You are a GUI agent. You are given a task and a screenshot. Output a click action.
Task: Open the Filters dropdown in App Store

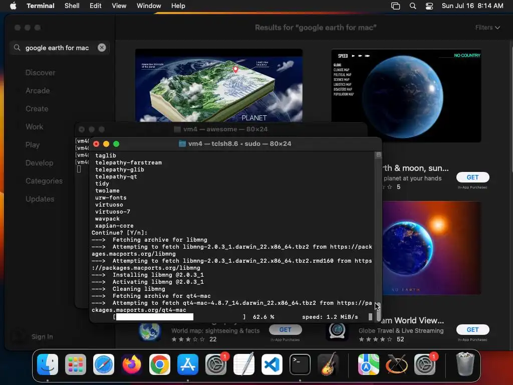tap(487, 28)
